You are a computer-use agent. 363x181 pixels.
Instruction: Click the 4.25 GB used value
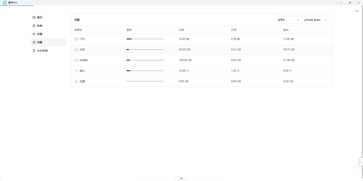click(x=236, y=50)
